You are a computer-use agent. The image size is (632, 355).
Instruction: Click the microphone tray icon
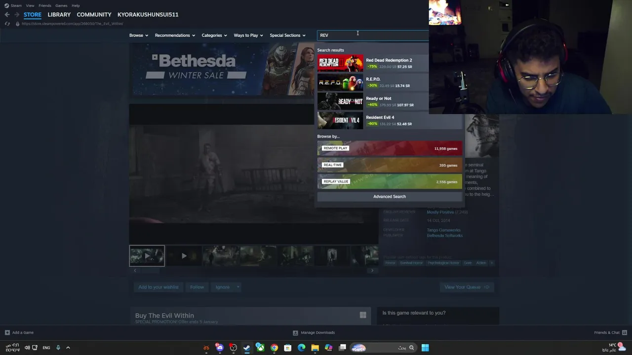click(58, 348)
